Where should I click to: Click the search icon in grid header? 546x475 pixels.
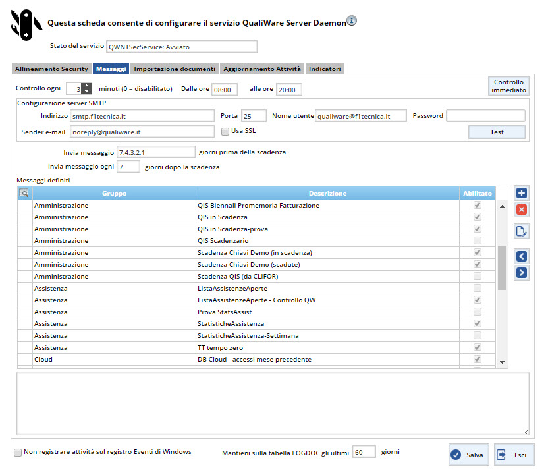coord(24,193)
